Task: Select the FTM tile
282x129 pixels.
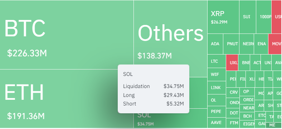Action: pyautogui.click(x=233, y=123)
